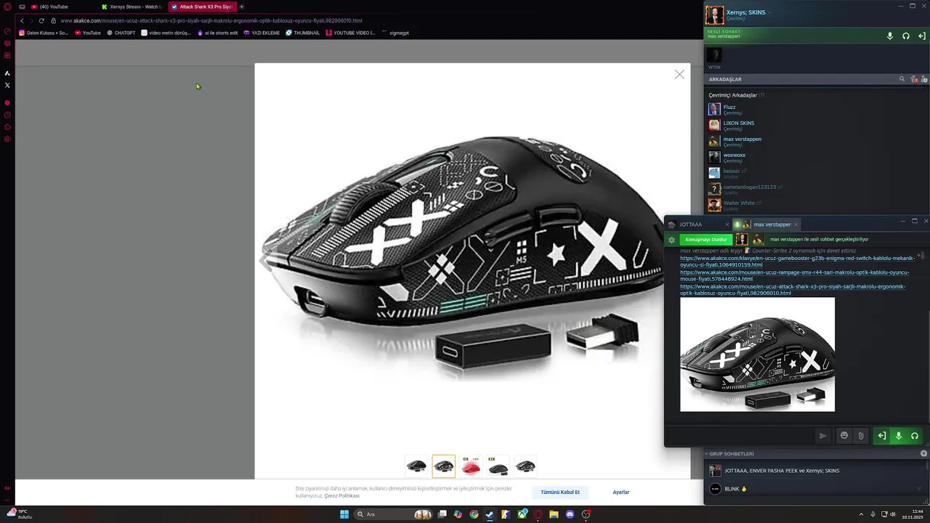Expand the Xernys; SKINS status dropdown
Screen dimensions: 930x523
[x=769, y=12]
